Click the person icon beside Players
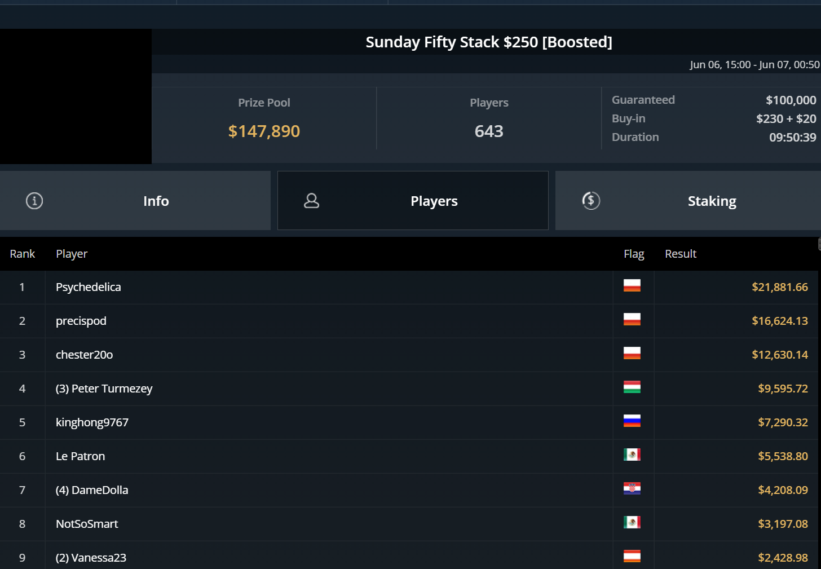This screenshot has height=569, width=821. (x=311, y=201)
